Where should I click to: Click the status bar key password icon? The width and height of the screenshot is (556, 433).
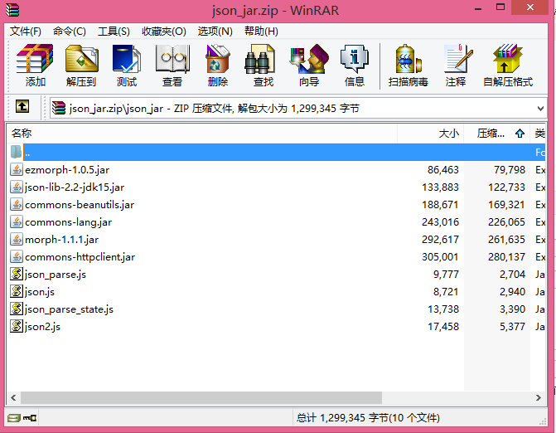30,418
